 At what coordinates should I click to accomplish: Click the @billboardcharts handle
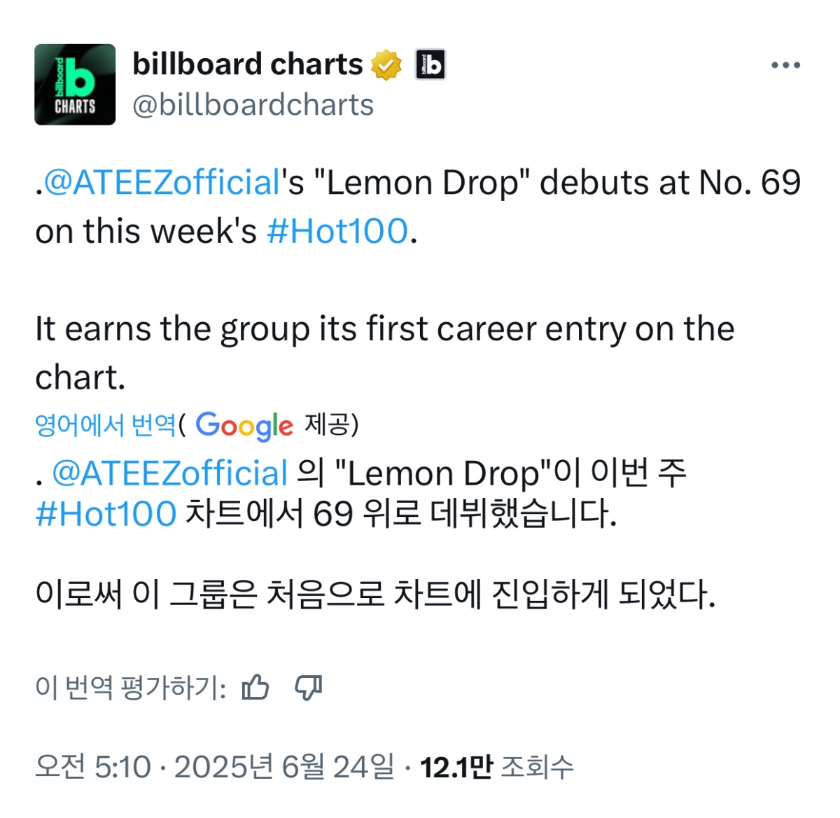(x=253, y=106)
